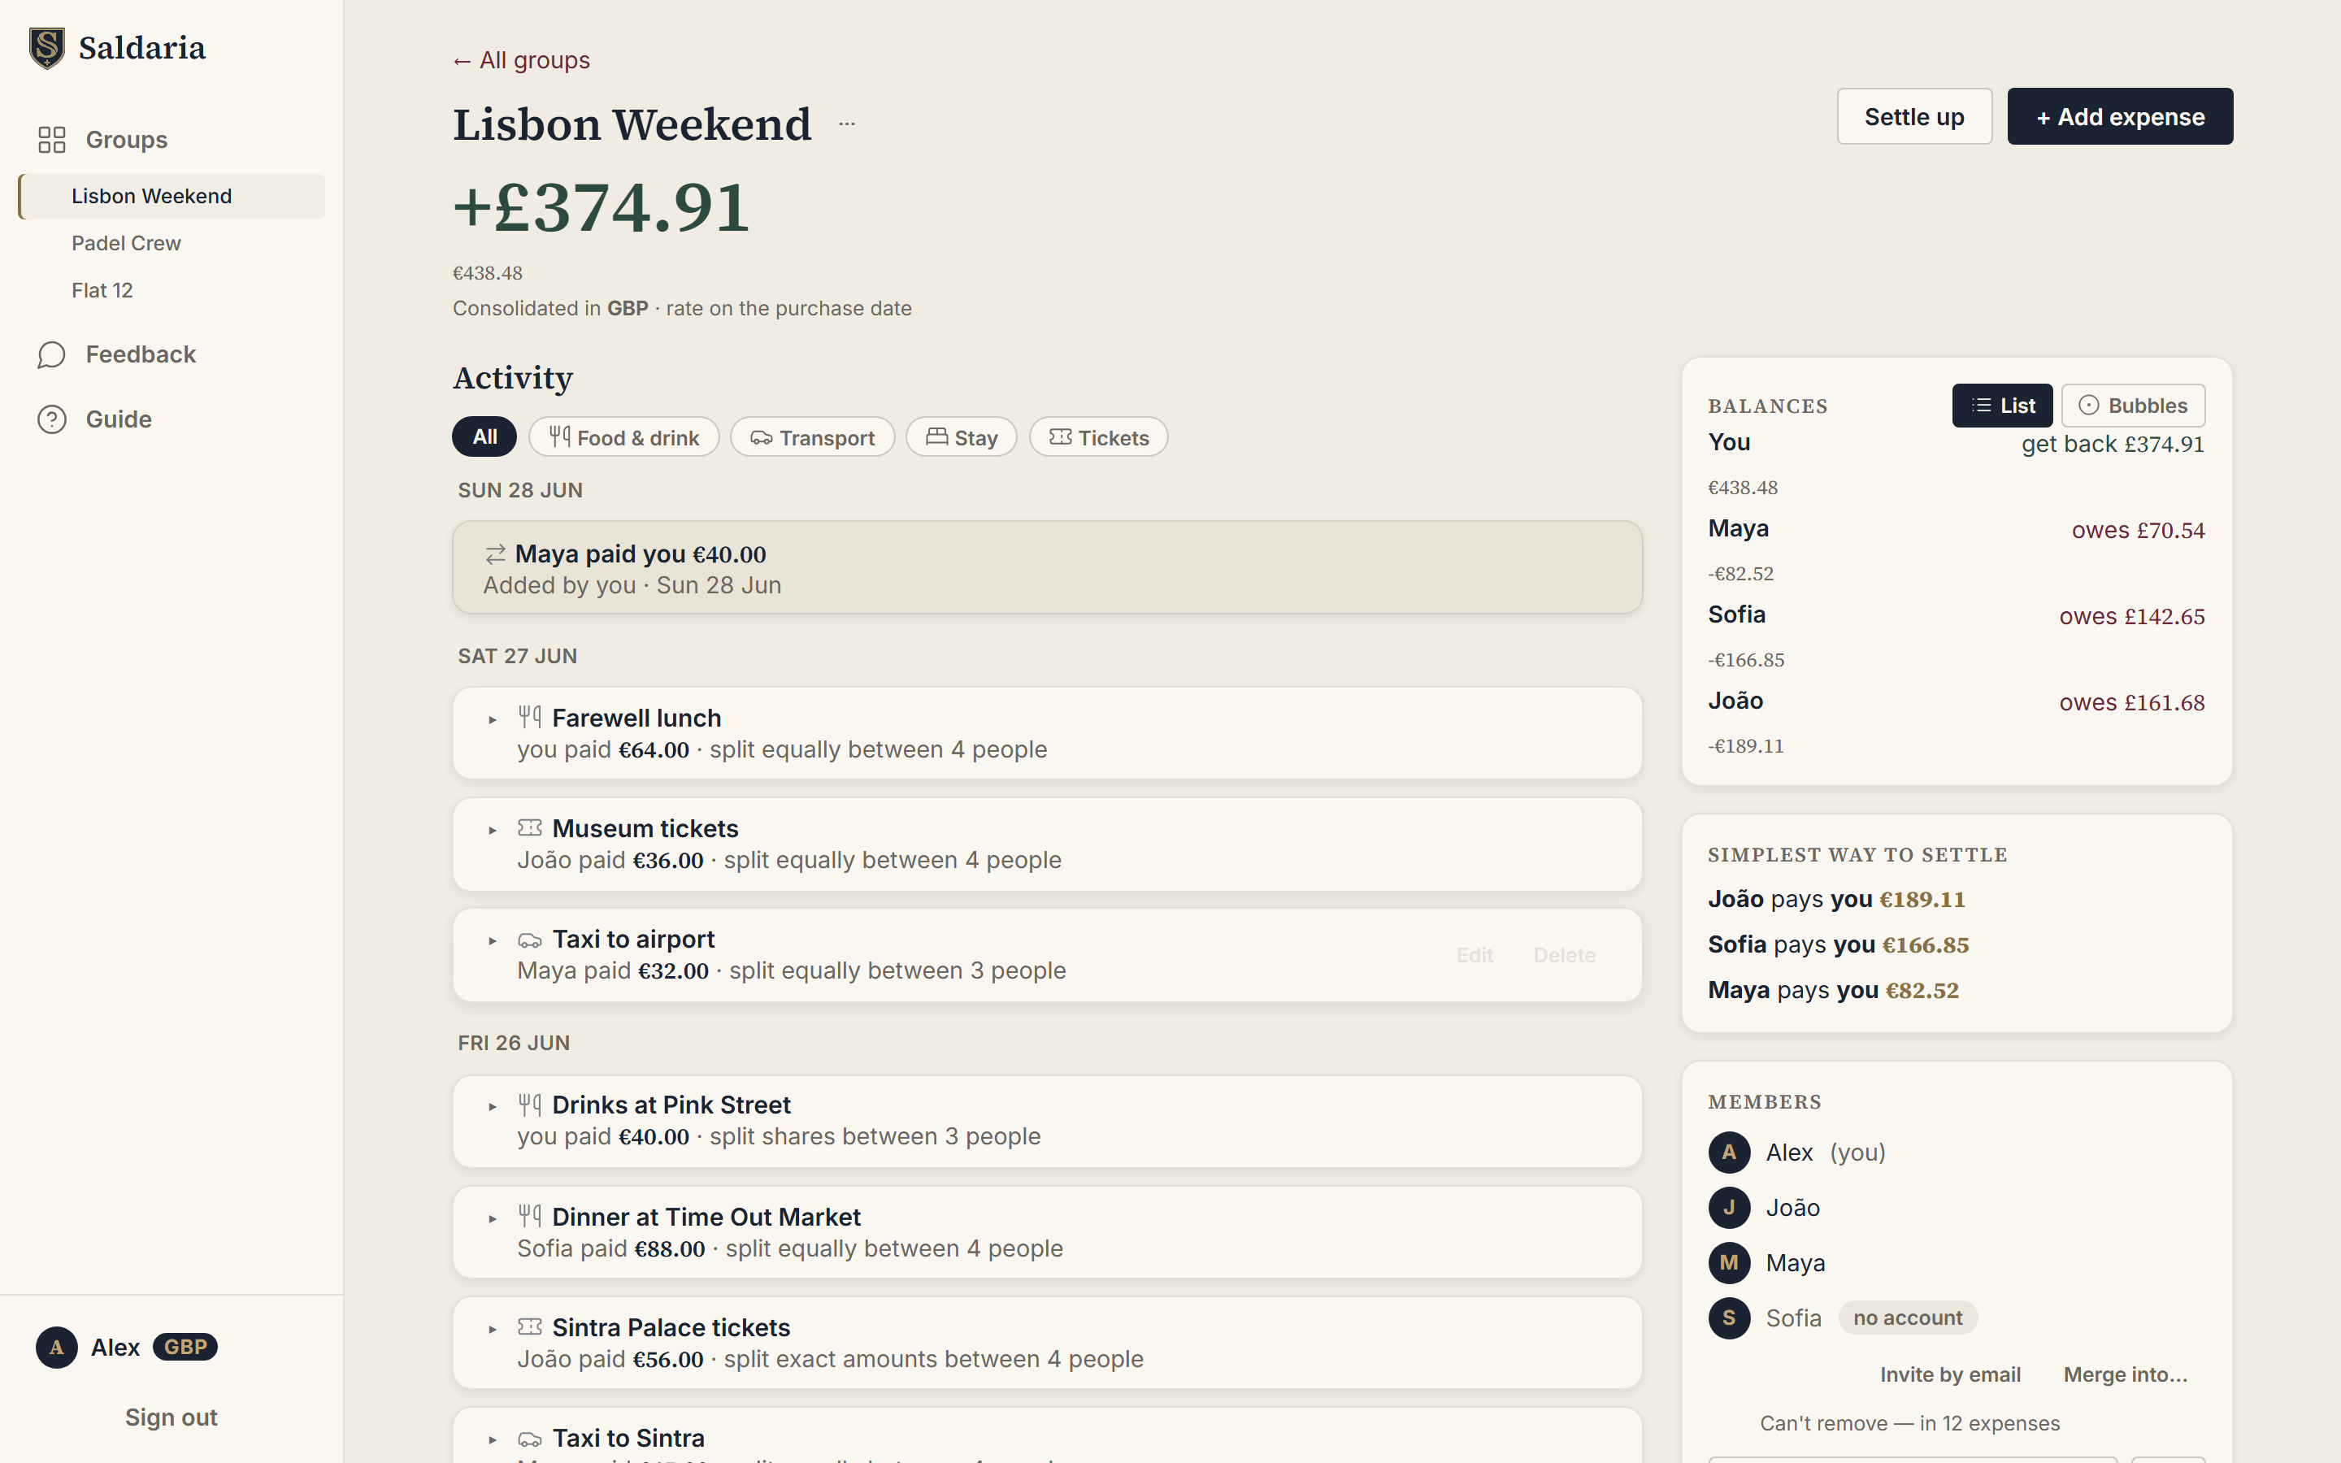This screenshot has height=1463, width=2341.
Task: Click Alex's avatar in the Members list
Action: [1729, 1153]
